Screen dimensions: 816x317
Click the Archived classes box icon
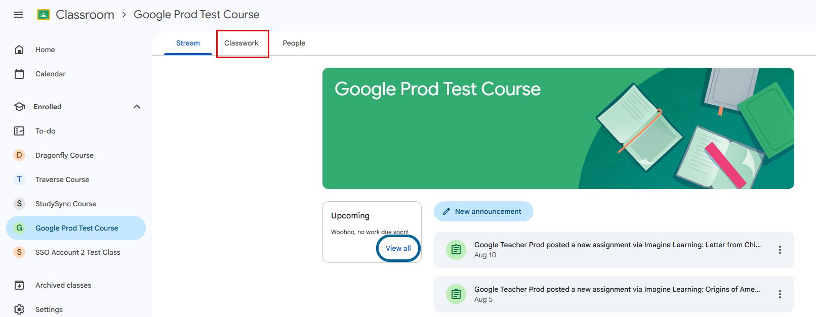pyautogui.click(x=19, y=285)
